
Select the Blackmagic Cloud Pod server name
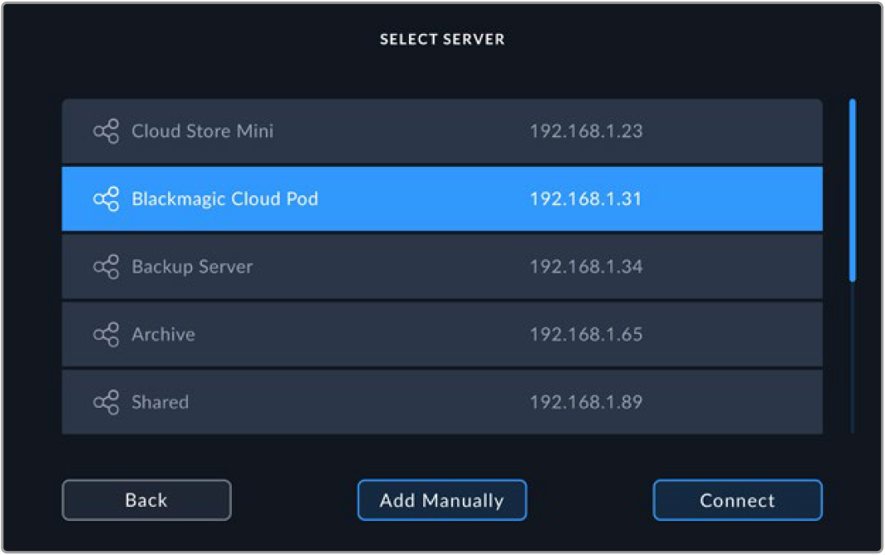click(224, 199)
